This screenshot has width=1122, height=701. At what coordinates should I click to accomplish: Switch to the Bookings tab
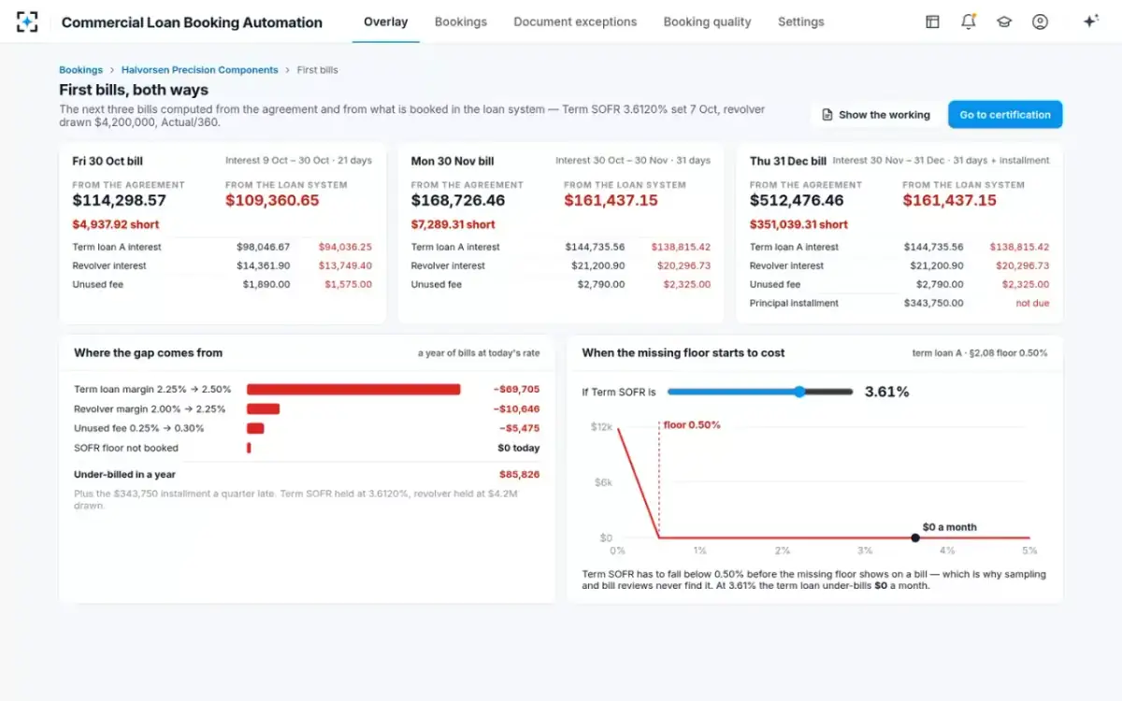pos(461,21)
